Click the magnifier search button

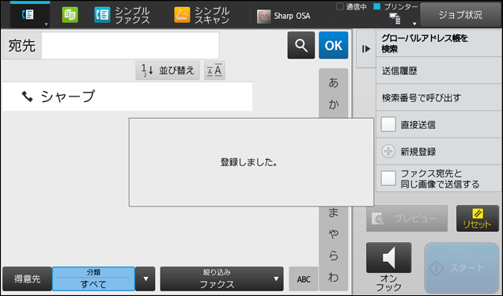(x=301, y=45)
